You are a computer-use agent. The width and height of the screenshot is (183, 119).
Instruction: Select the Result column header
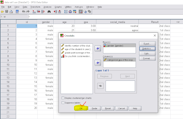pos(155,22)
